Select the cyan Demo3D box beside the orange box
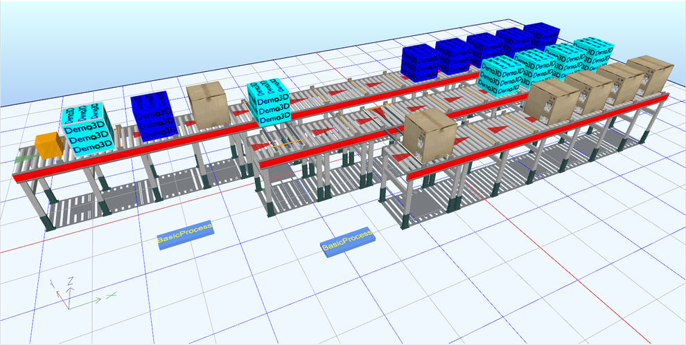Image resolution: width=686 pixels, height=345 pixels. pyautogui.click(x=87, y=129)
